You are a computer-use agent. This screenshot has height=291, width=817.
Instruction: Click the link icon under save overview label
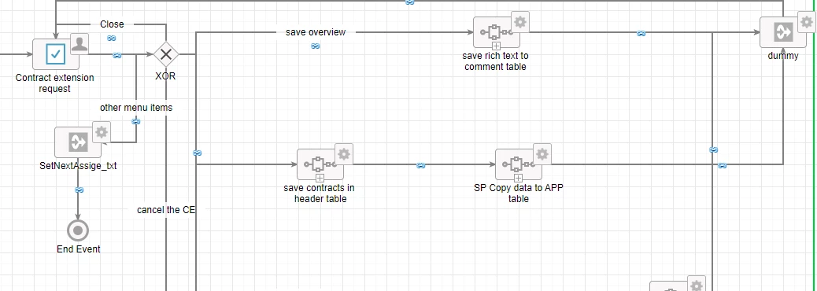tap(316, 46)
